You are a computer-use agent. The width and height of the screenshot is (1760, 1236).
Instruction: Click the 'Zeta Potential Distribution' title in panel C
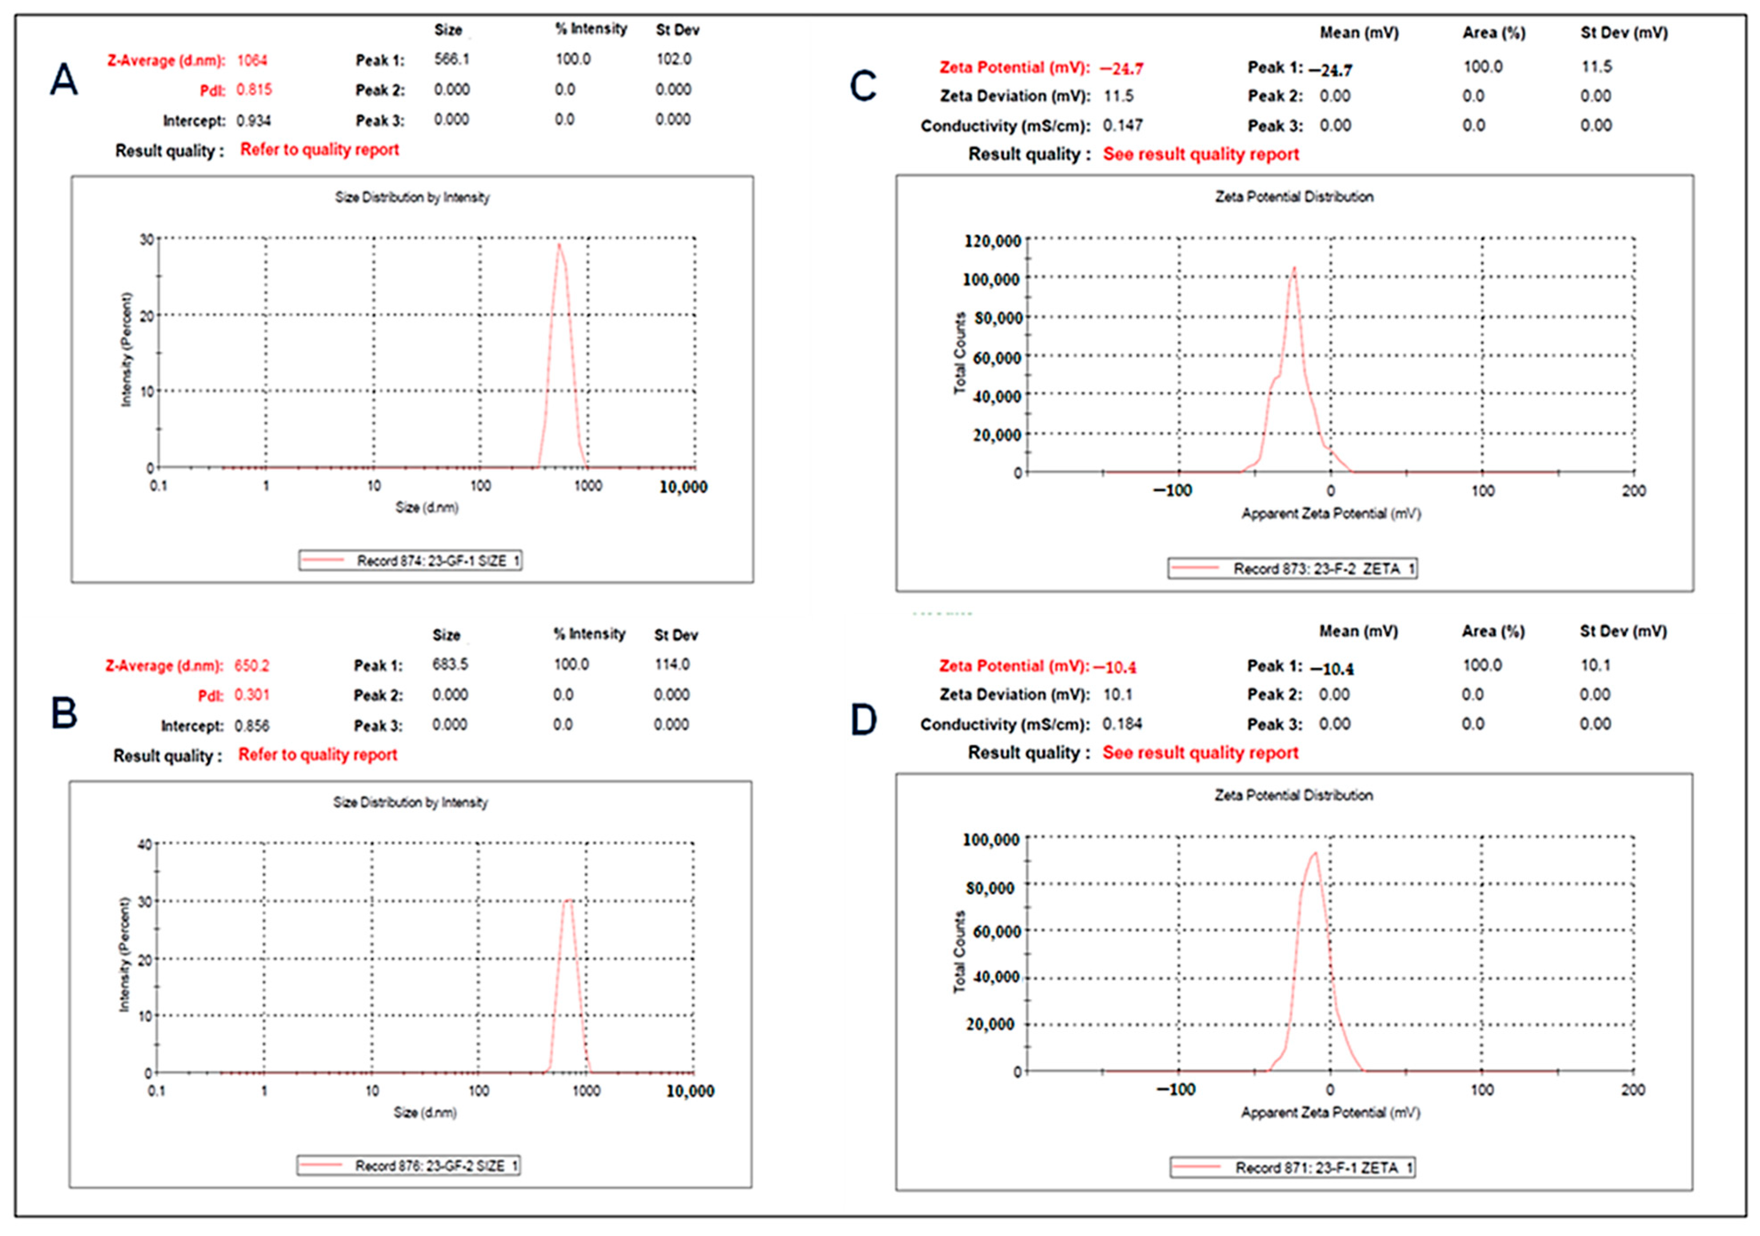click(1294, 197)
